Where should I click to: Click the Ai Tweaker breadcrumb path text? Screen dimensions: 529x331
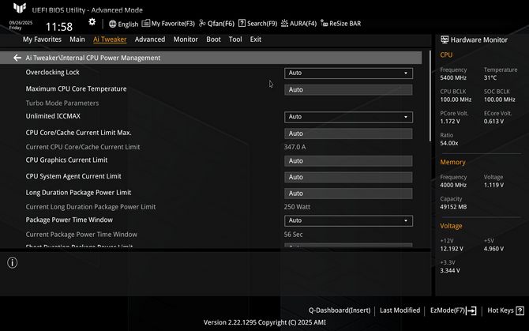pos(93,58)
